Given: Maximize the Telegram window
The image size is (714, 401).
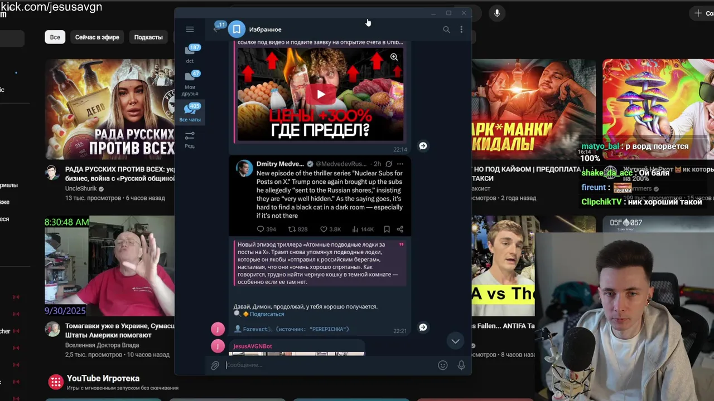Looking at the screenshot, I should pos(448,13).
